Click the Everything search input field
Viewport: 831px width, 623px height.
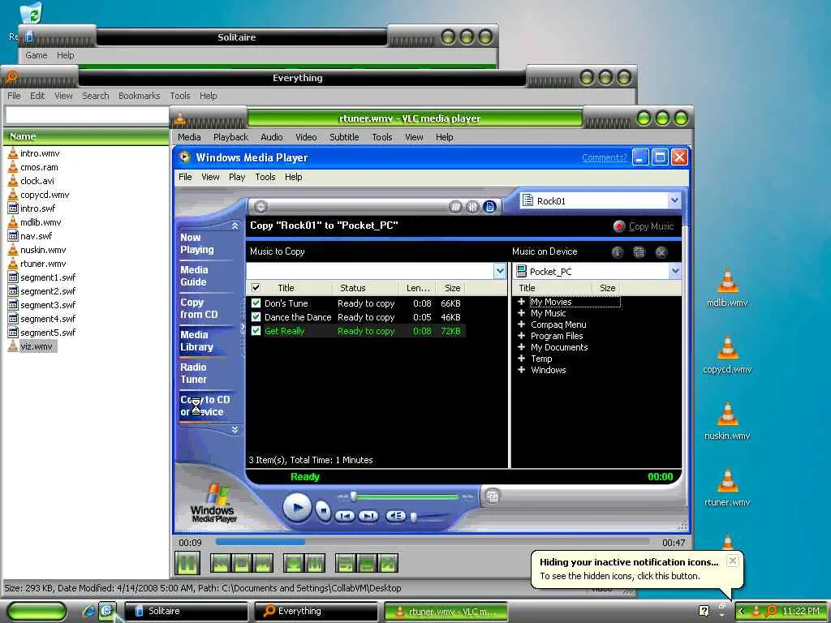coord(87,115)
